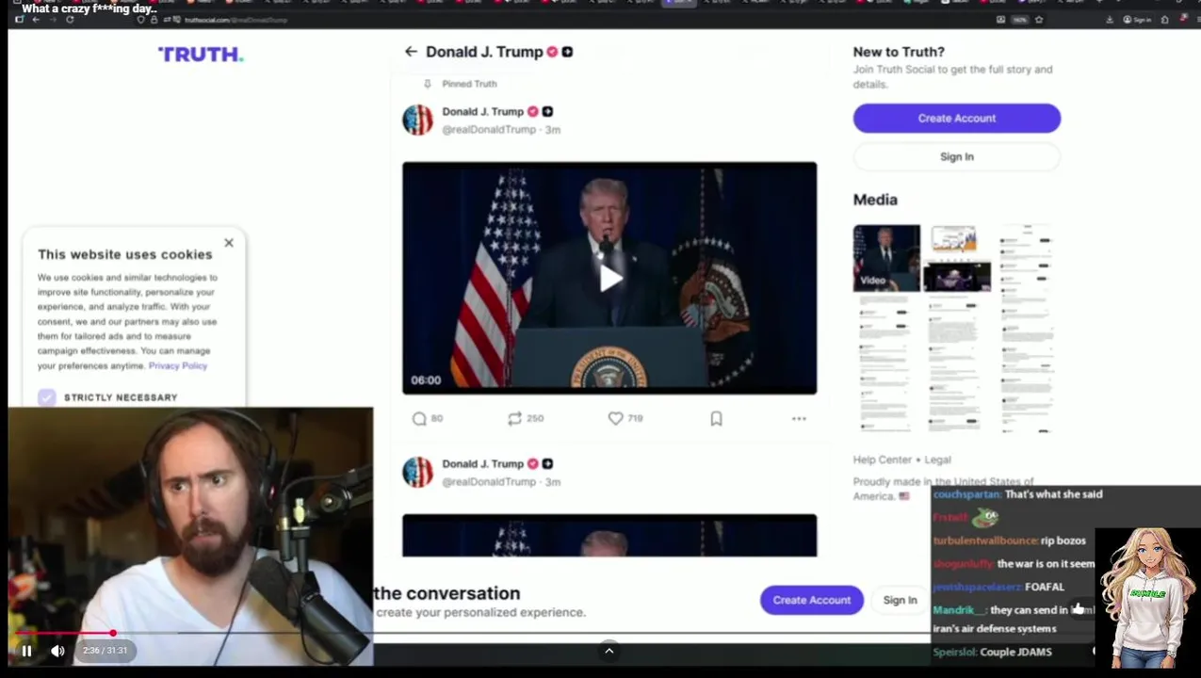1201x678 pixels.
Task: Click the 'Pinned Truth' label
Action: [469, 84]
